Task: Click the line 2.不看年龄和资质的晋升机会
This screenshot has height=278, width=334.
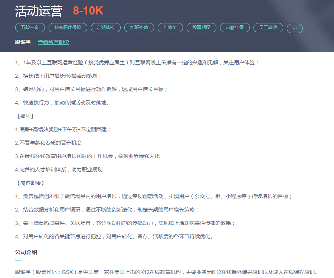Action: tap(48, 143)
